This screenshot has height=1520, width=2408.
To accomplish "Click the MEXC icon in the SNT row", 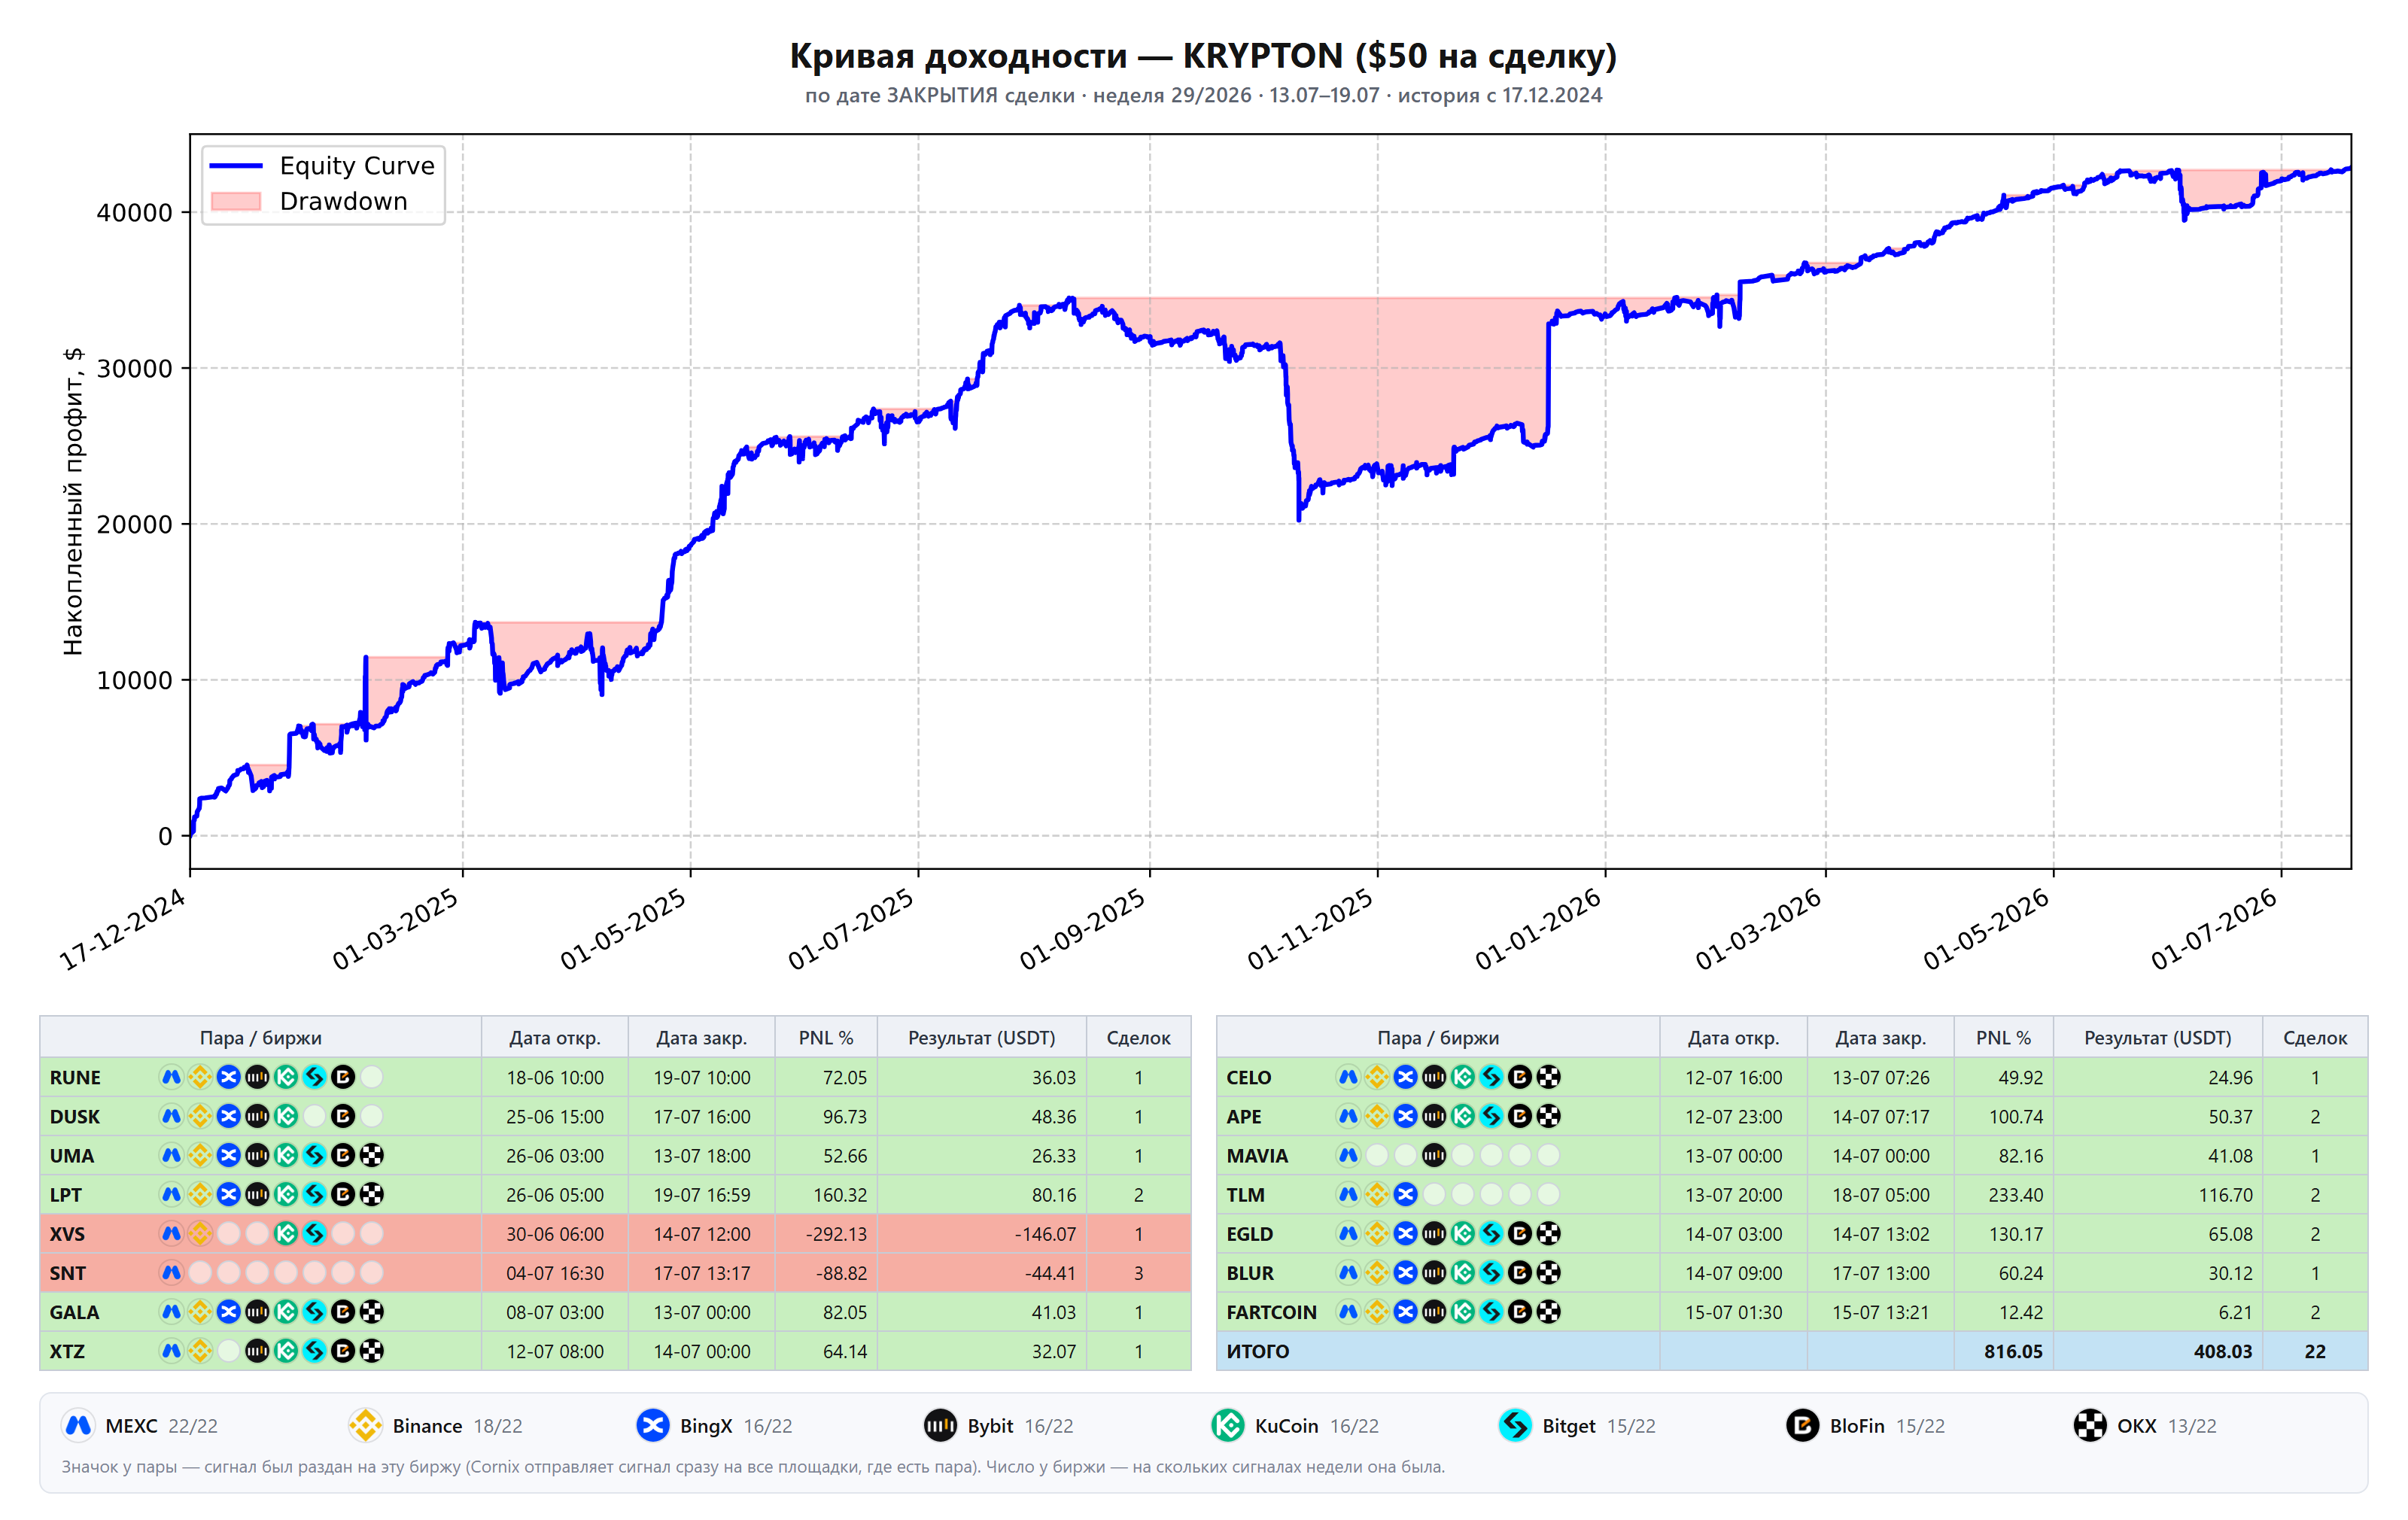I will [x=171, y=1272].
